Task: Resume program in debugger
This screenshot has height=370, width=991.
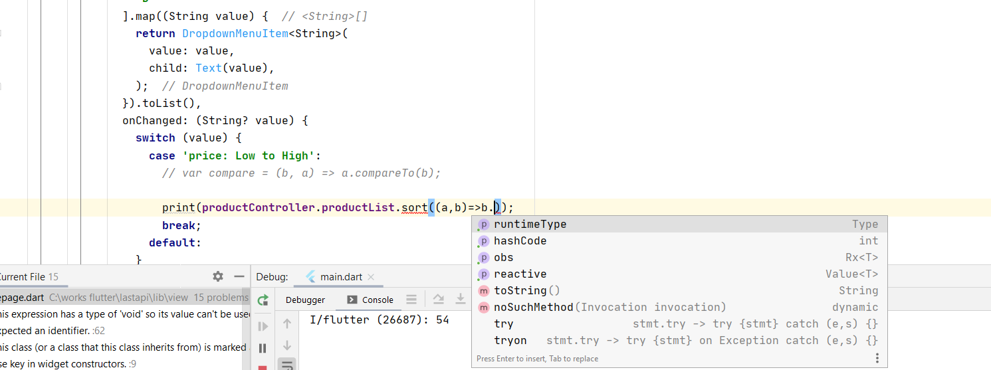Action: click(x=263, y=326)
